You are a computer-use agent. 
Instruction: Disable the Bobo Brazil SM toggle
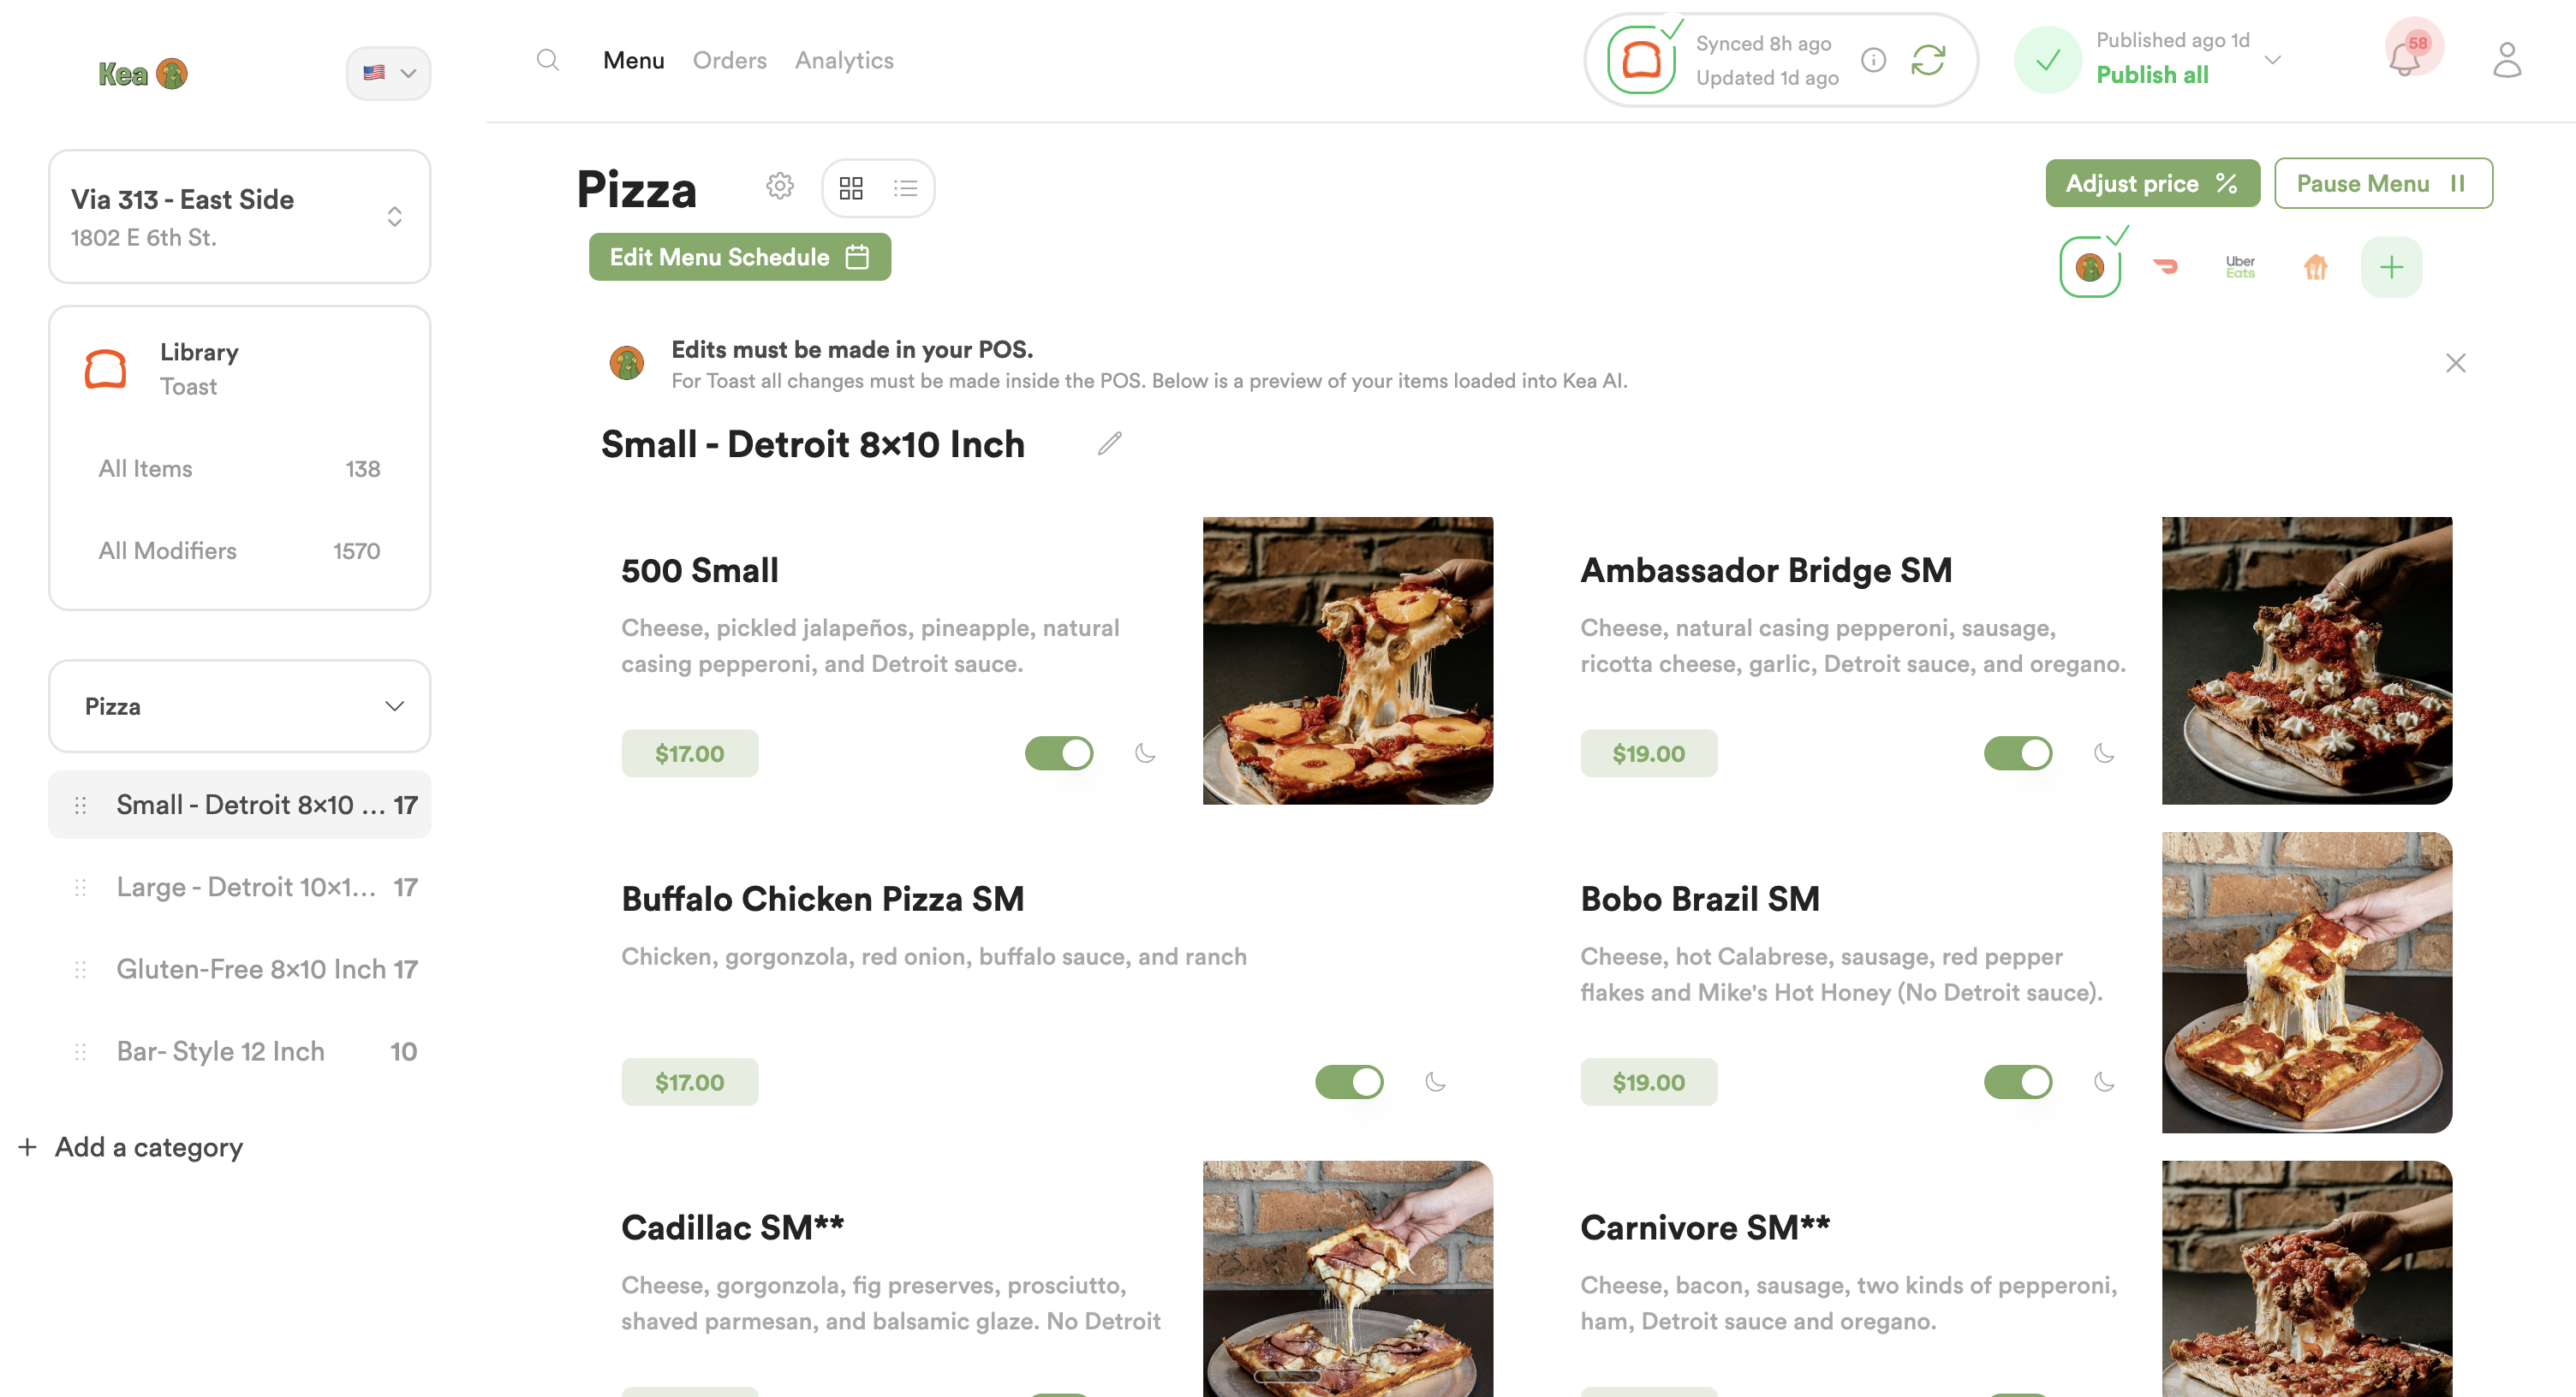pos(2018,1081)
